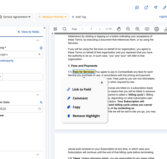Toggle the two-page side-by-side view
The width and height of the screenshot is (167, 159).
tap(147, 29)
